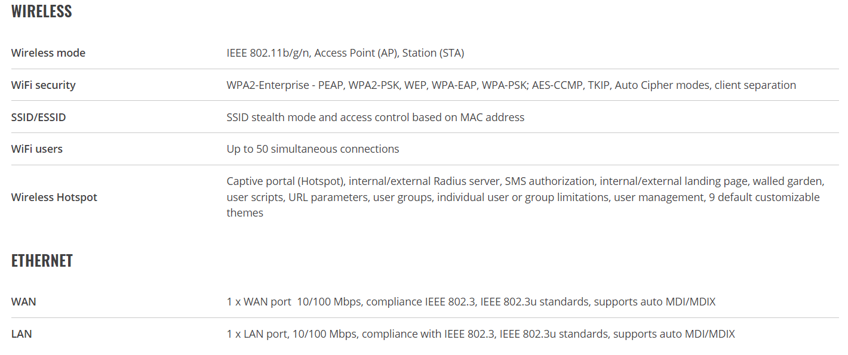Click 'Up to 50 simultaneous connections' text
This screenshot has width=848, height=355.
[x=313, y=149]
